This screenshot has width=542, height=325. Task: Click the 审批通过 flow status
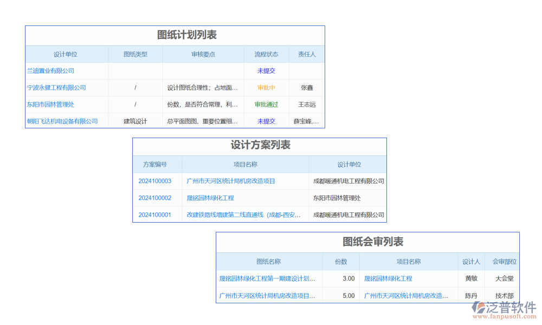[266, 105]
